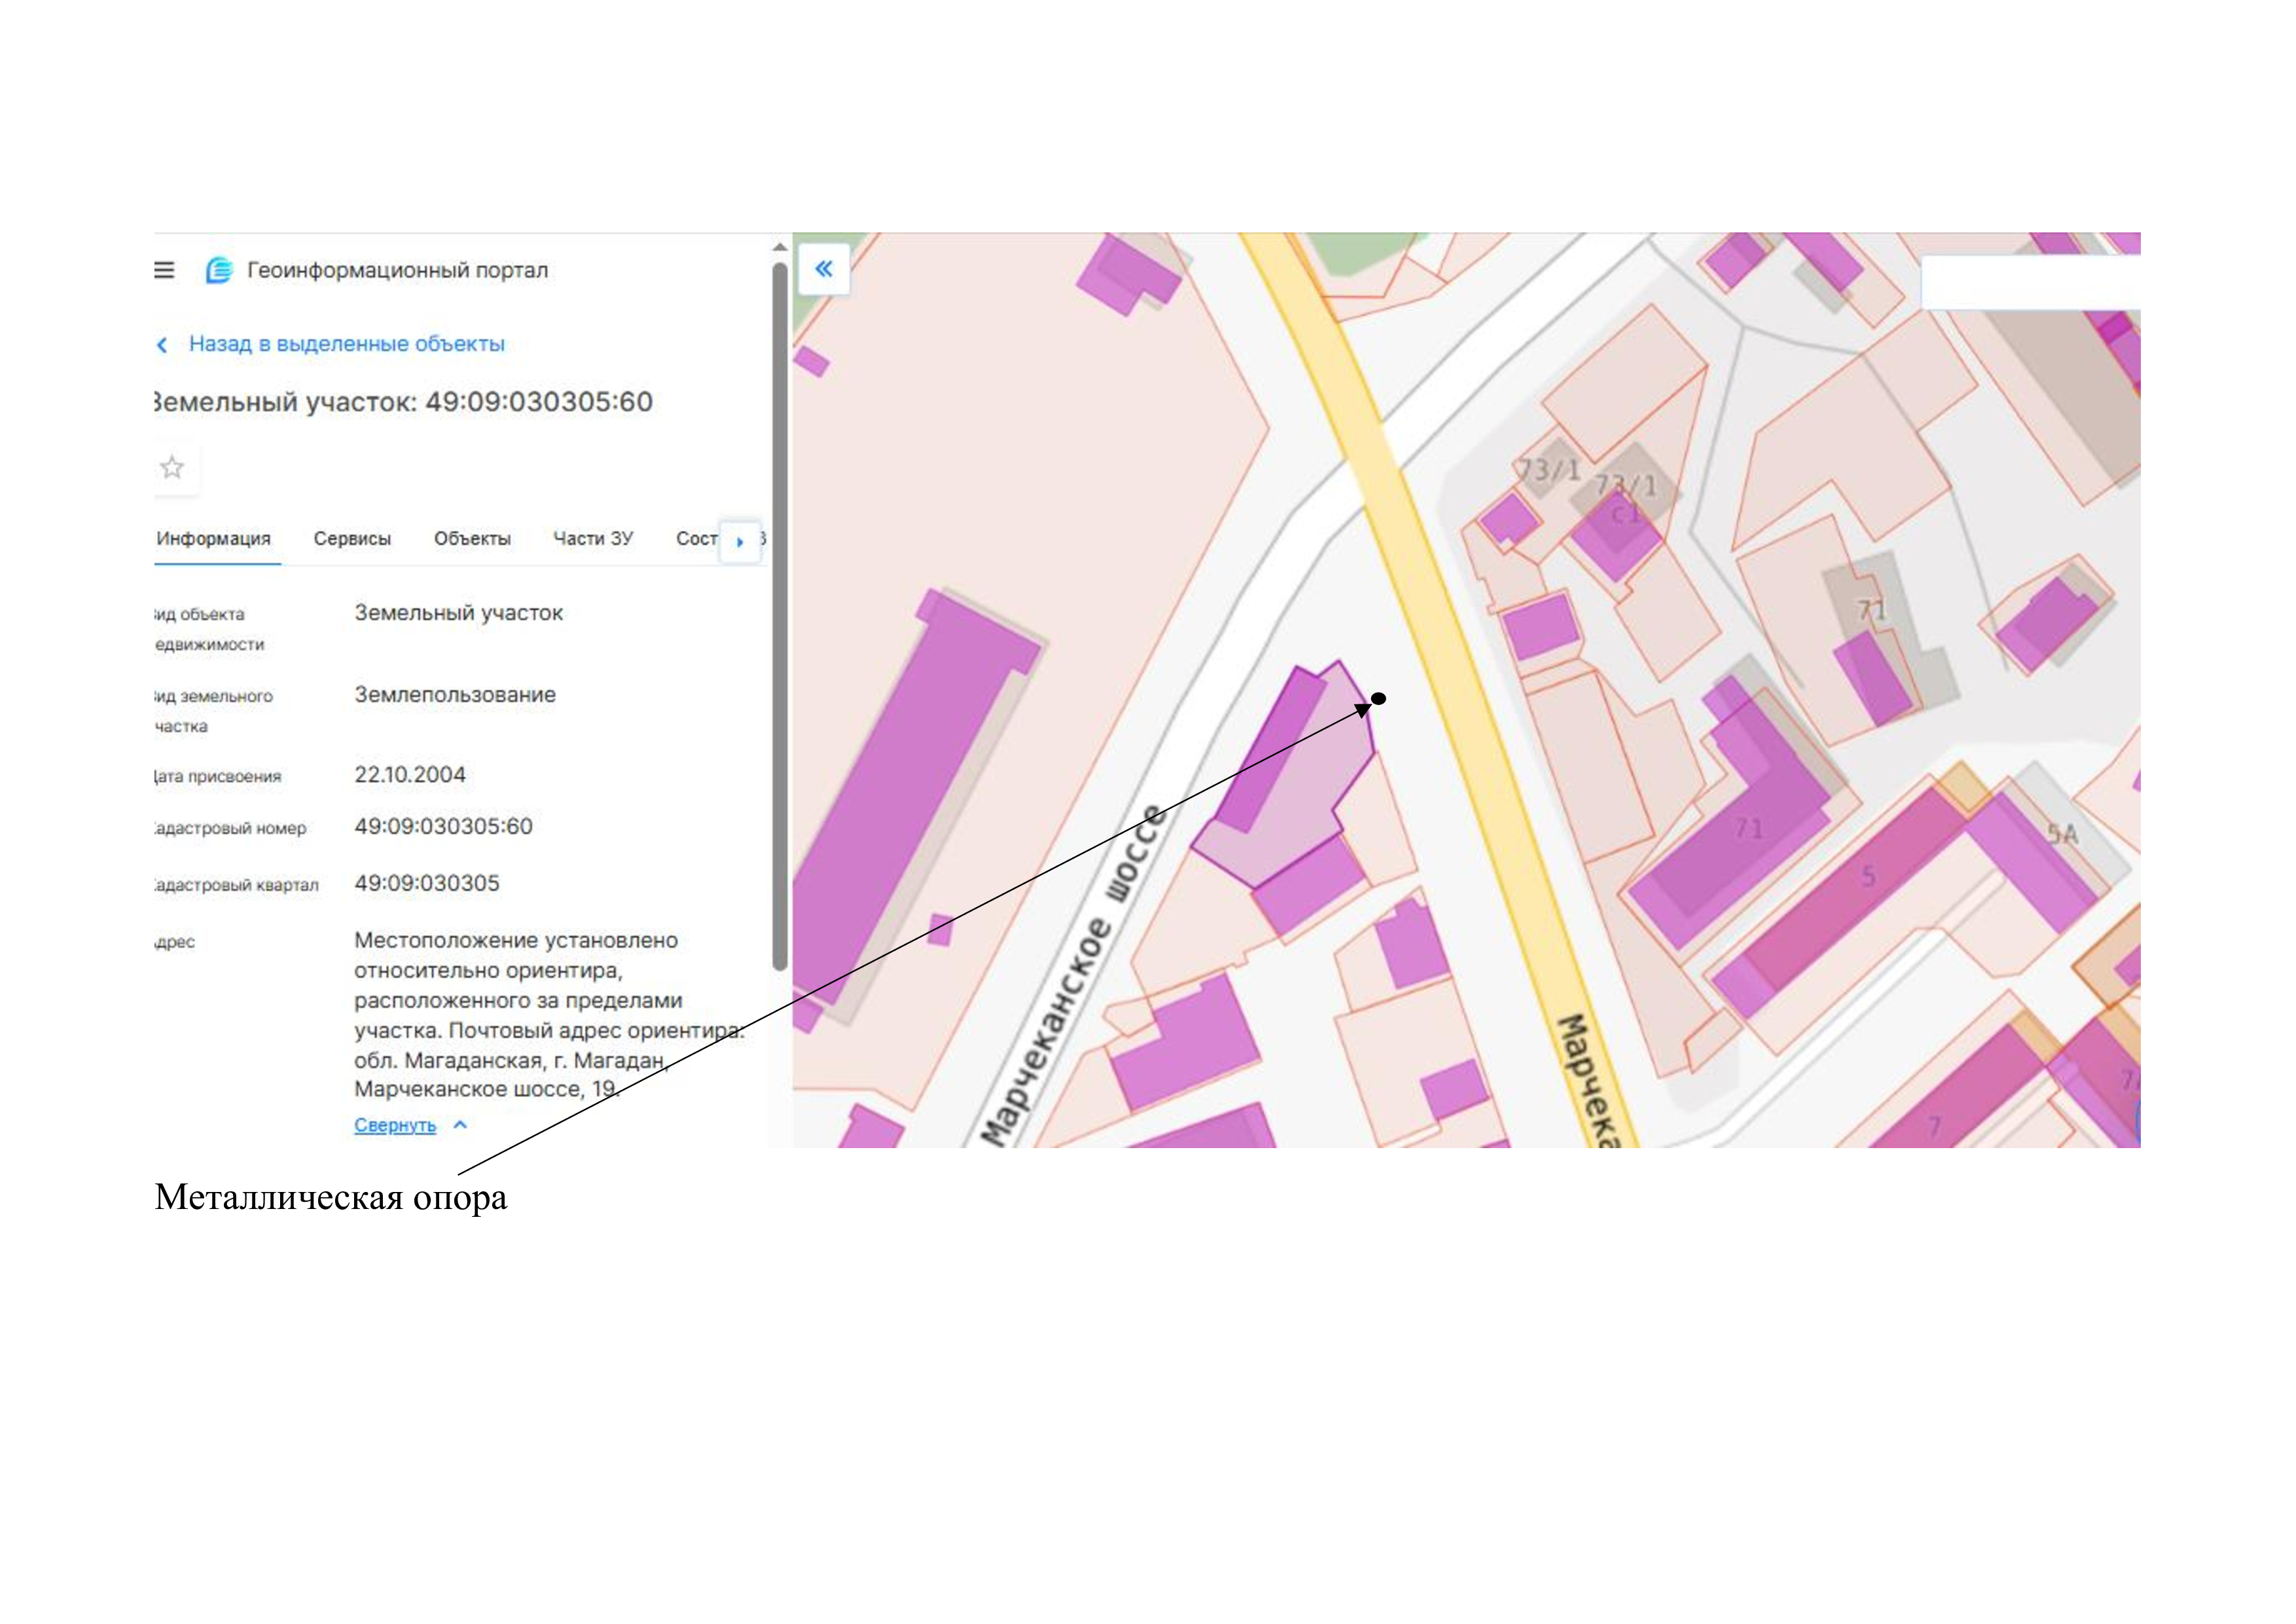Collapse side panel with double-chevron button
The image size is (2296, 1624).
click(823, 268)
